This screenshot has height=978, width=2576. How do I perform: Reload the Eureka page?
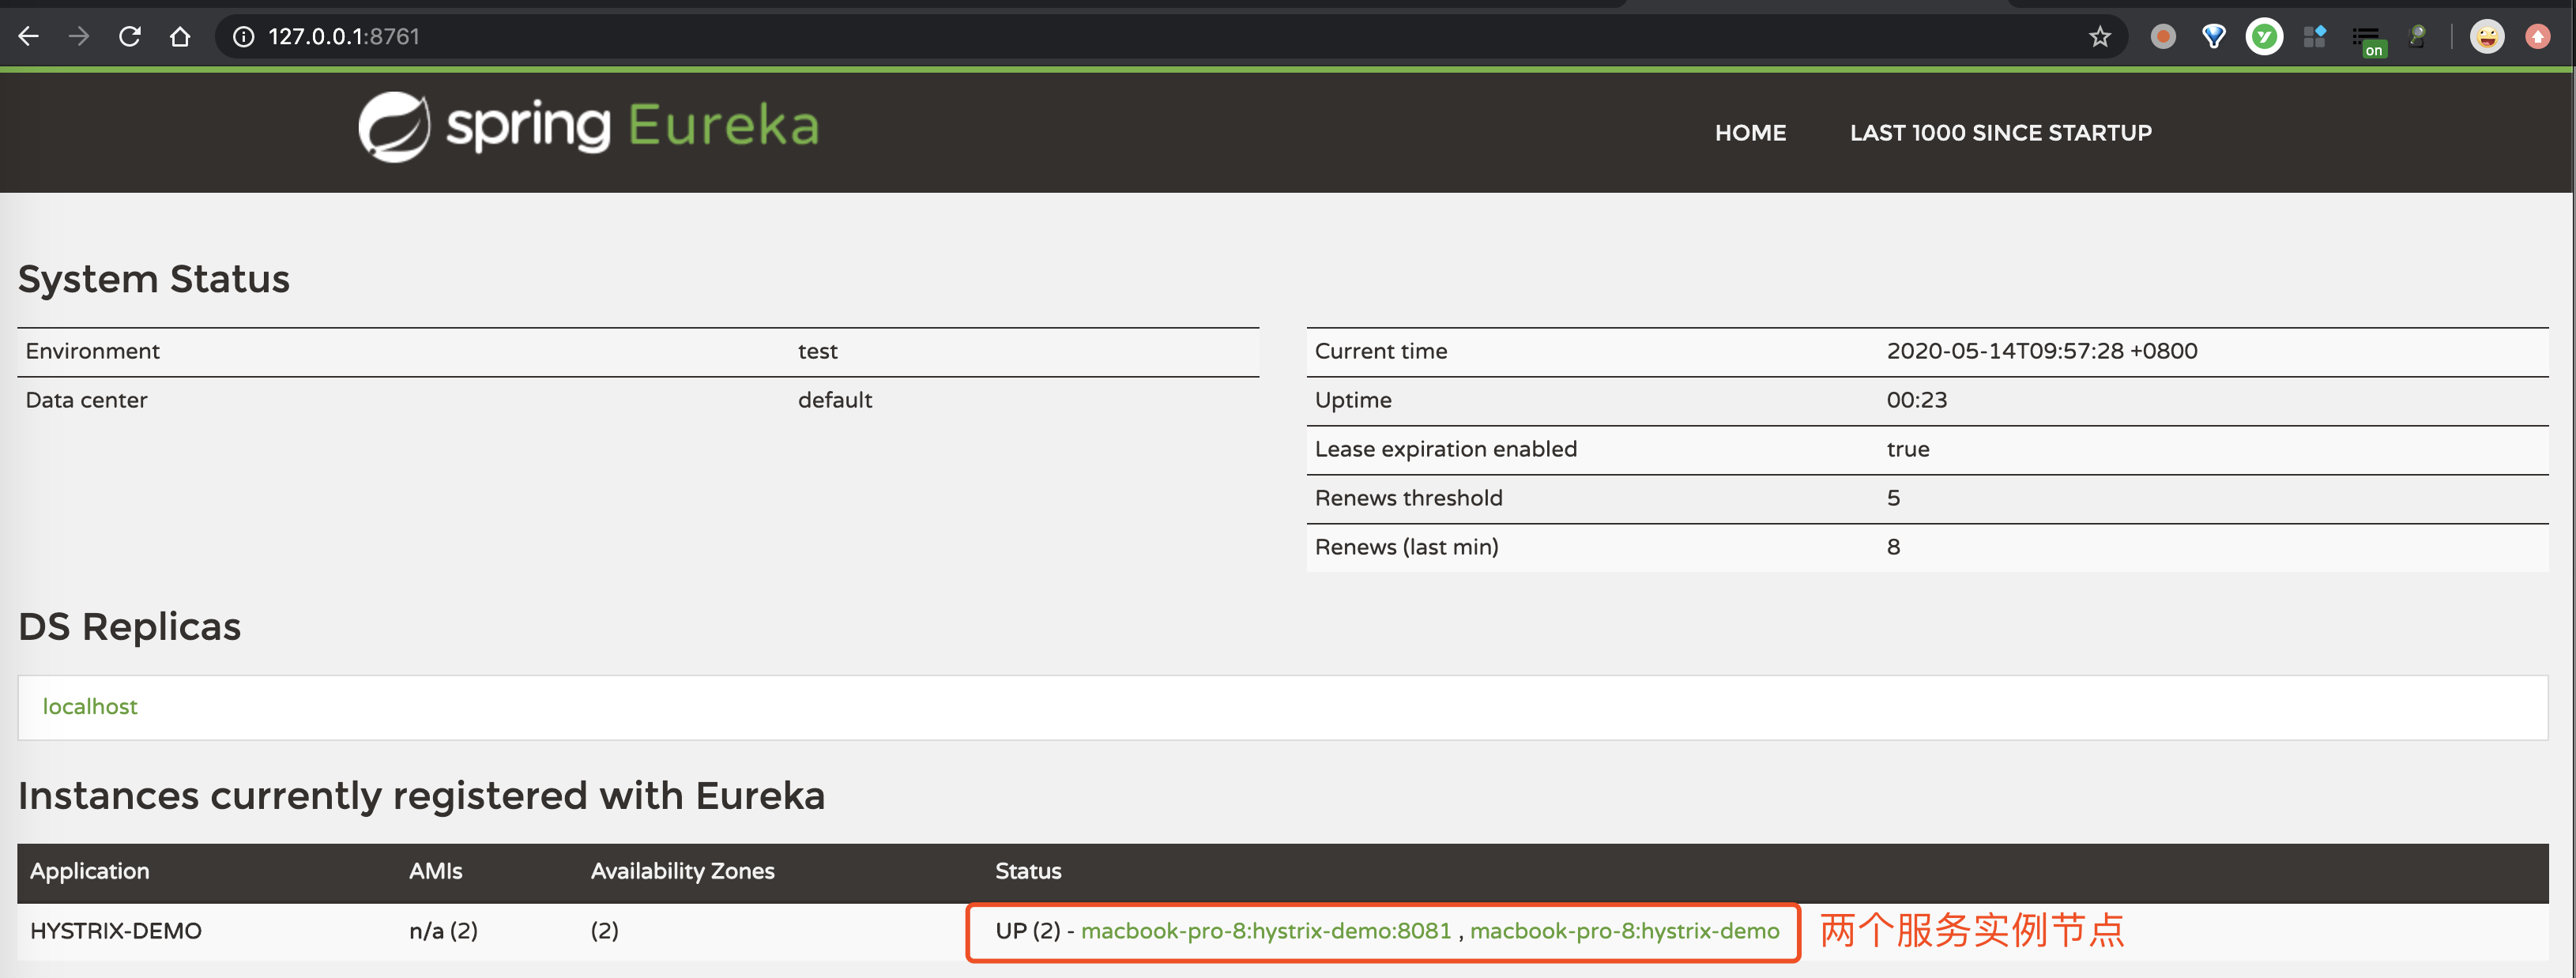[x=129, y=37]
